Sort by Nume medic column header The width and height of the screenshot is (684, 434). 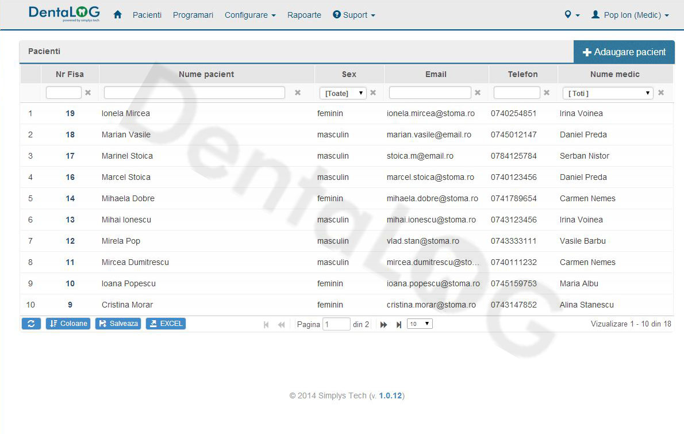point(615,74)
